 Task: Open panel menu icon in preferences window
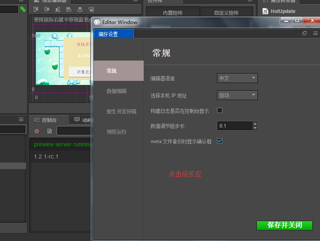pyautogui.click(x=316, y=33)
